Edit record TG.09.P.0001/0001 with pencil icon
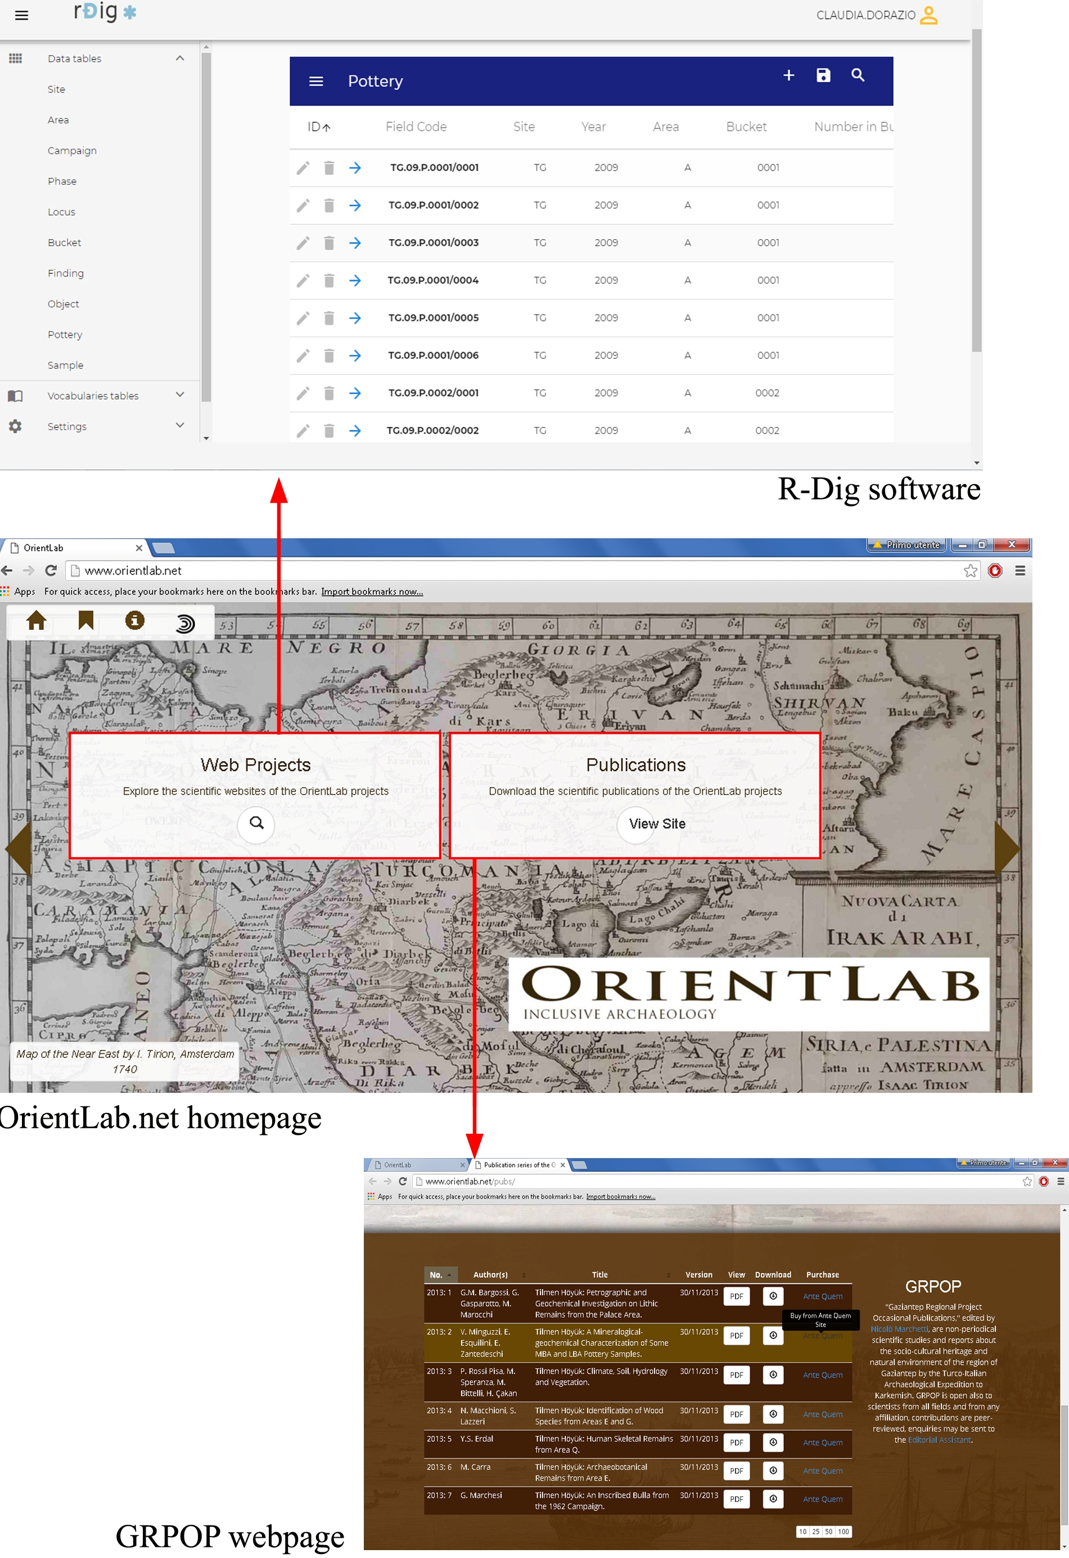Image resolution: width=1069 pixels, height=1558 pixels. (303, 168)
